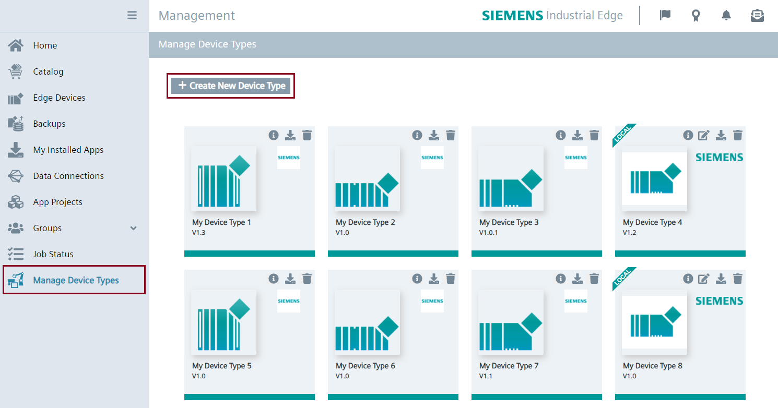
Task: Delete My Device Type 8
Action: pyautogui.click(x=738, y=279)
